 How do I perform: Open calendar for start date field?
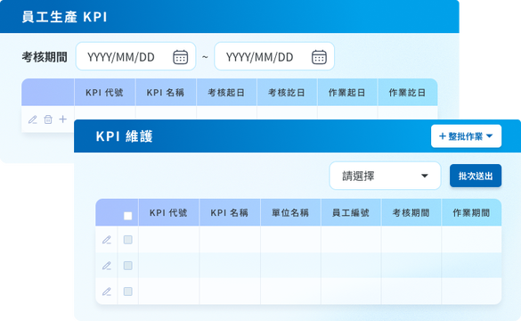181,57
